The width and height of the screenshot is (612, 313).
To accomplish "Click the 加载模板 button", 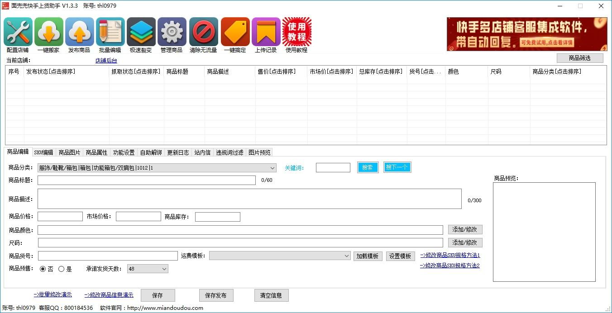I will point(368,256).
